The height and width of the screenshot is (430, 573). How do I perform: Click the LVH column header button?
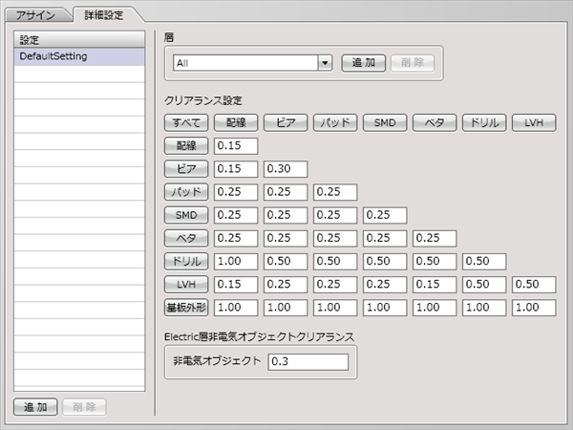[x=534, y=122]
